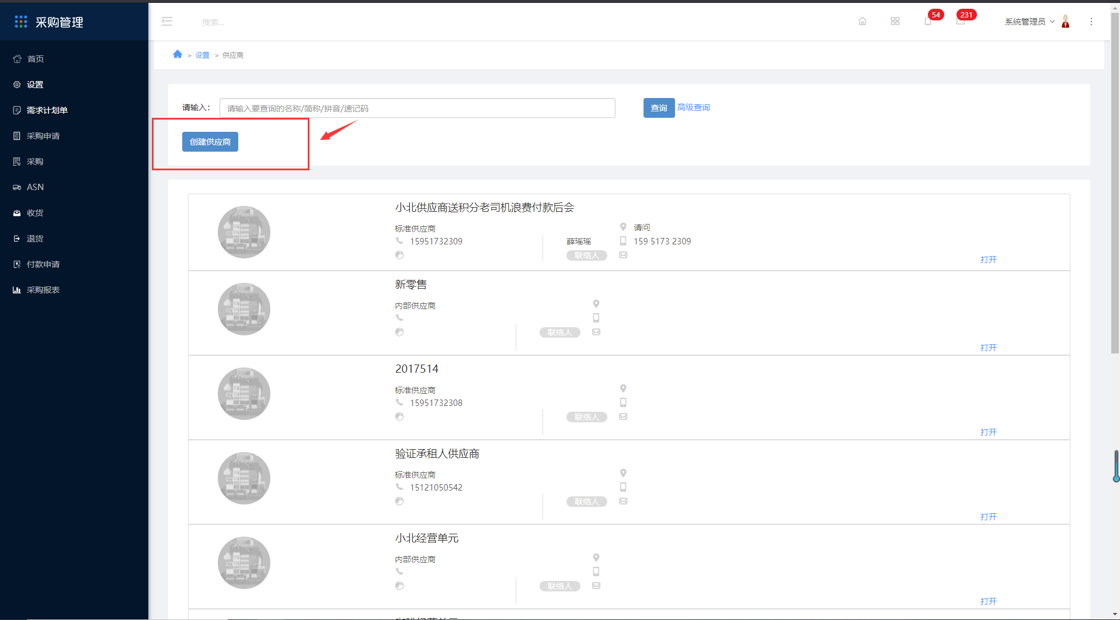Click the mobile icon in 小北经营单元 card

point(596,572)
